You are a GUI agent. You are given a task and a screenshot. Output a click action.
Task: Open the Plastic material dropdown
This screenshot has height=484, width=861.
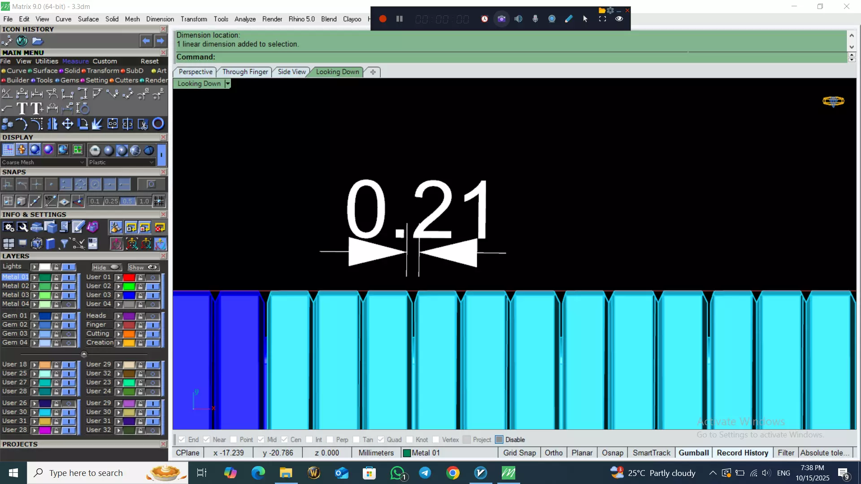point(122,162)
